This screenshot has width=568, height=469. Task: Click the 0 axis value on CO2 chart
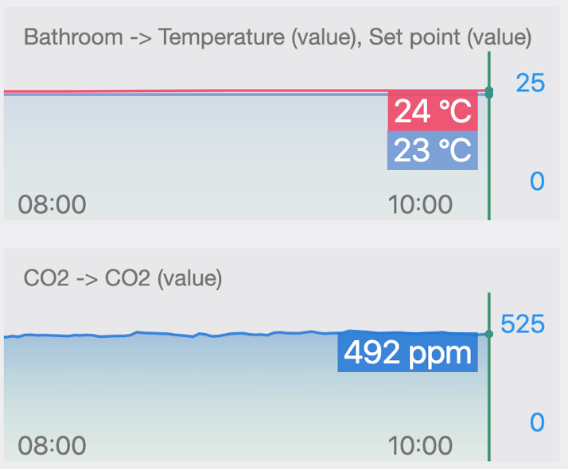[537, 422]
